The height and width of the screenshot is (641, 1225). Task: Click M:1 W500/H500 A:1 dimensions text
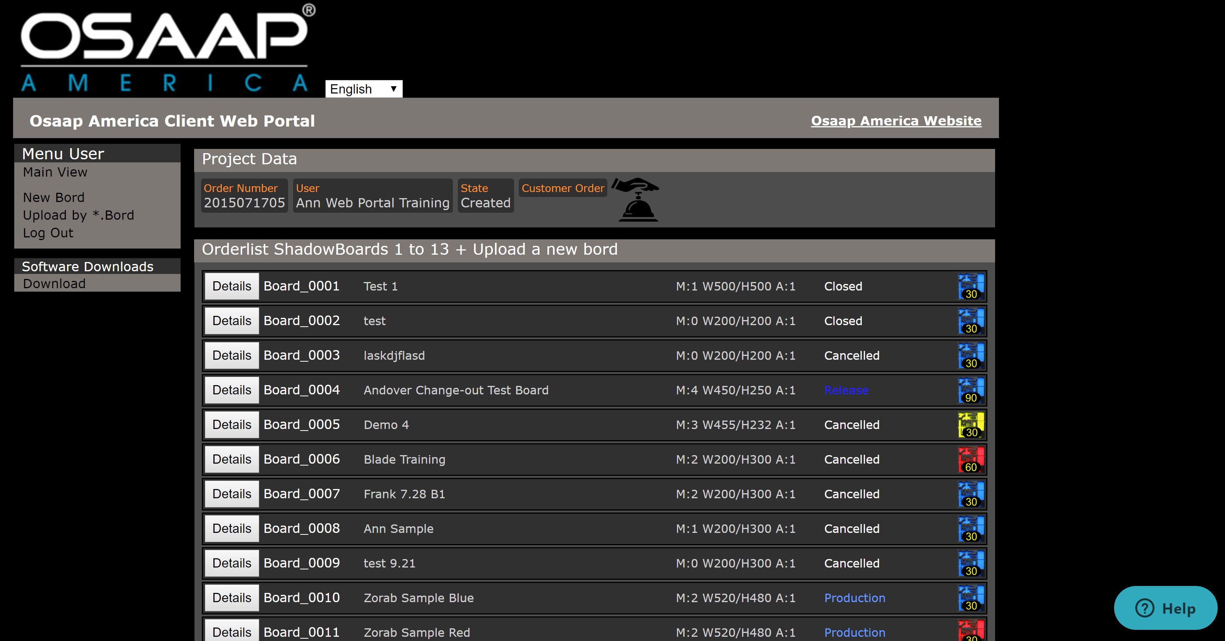point(736,286)
